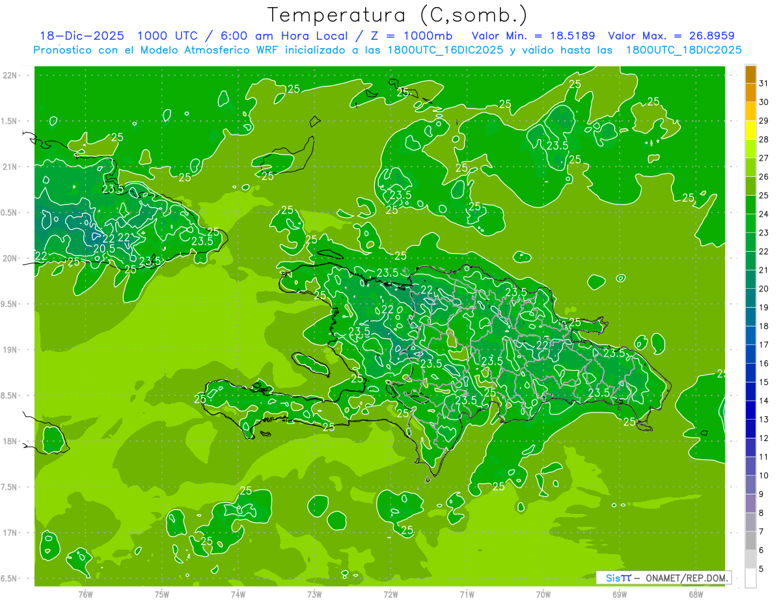Click the "70W" longitude axis label
781x603 pixels.
543,594
